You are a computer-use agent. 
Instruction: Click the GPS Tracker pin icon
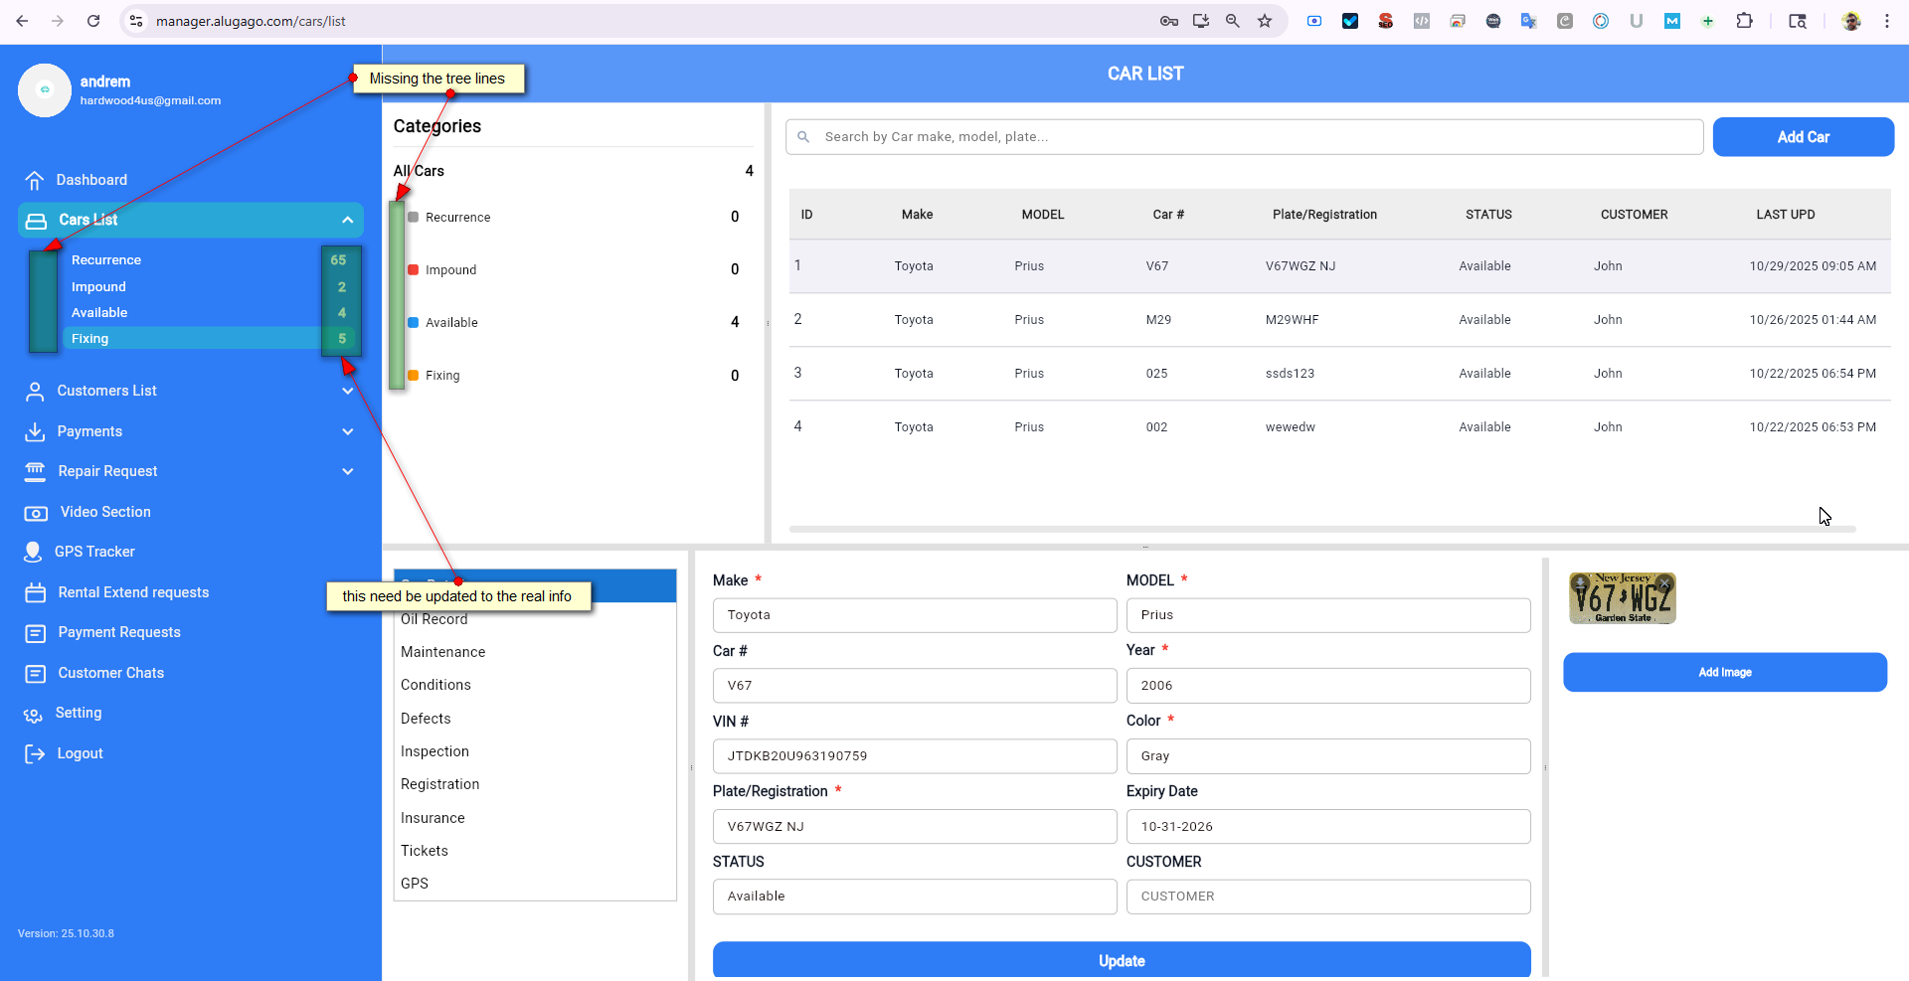(33, 552)
